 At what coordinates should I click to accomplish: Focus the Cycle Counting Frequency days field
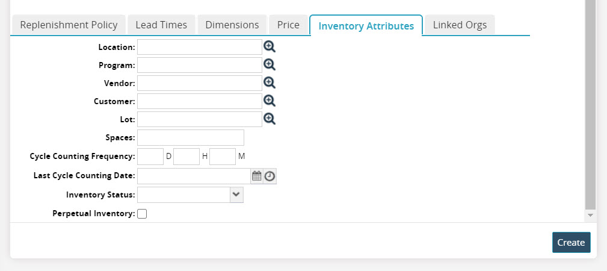[150, 157]
